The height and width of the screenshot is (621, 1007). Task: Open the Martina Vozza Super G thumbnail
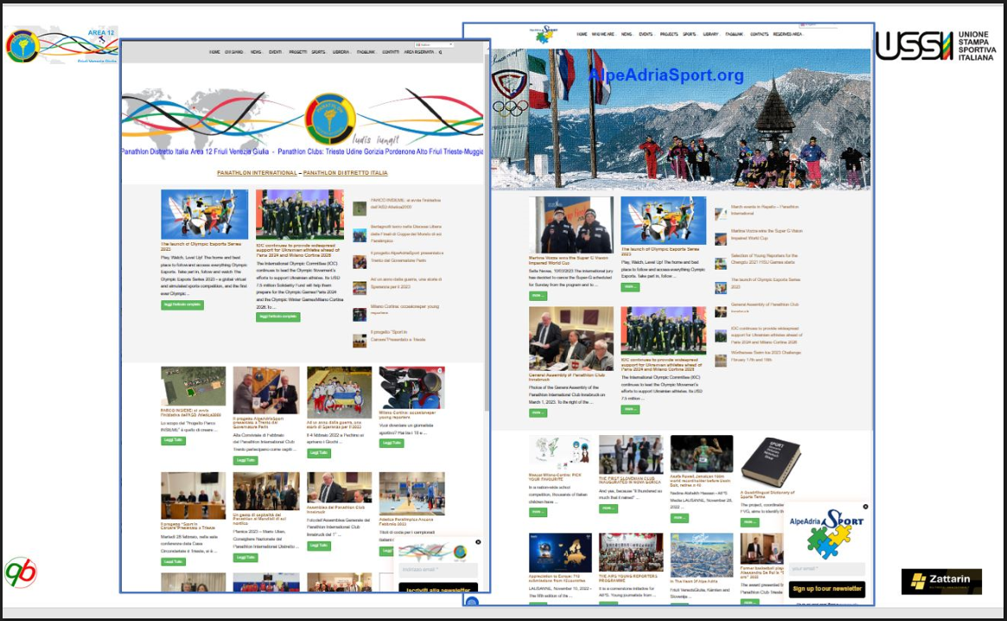[571, 225]
